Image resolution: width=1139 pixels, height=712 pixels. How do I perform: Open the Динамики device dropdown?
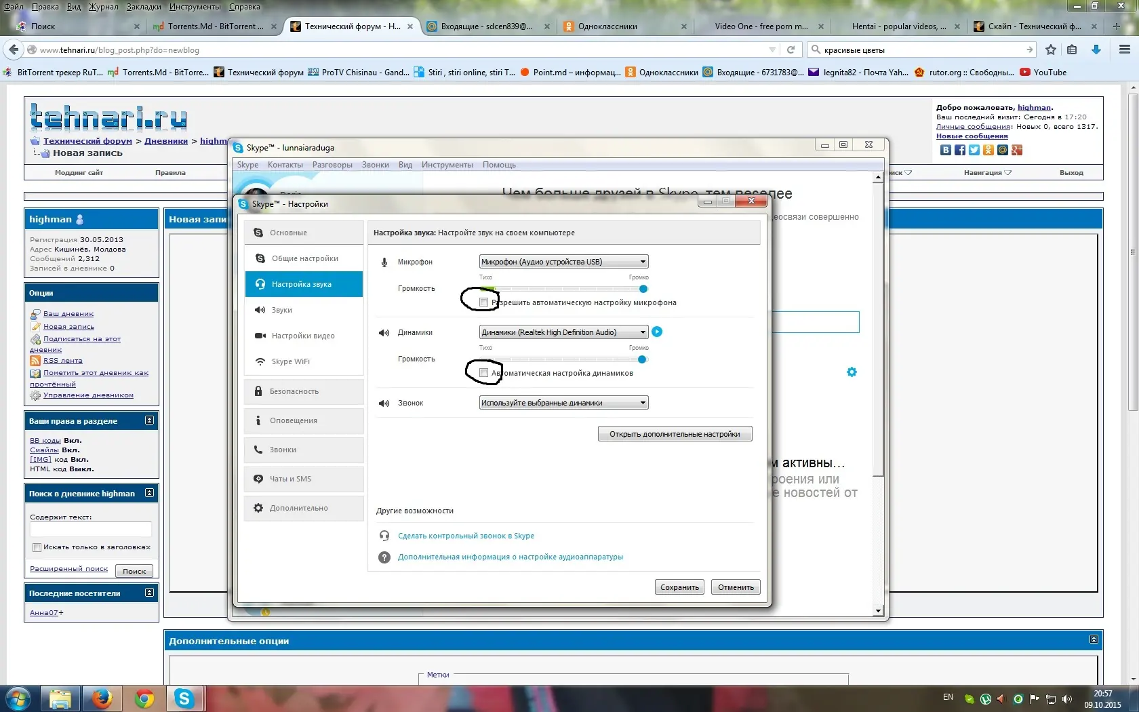click(x=563, y=332)
